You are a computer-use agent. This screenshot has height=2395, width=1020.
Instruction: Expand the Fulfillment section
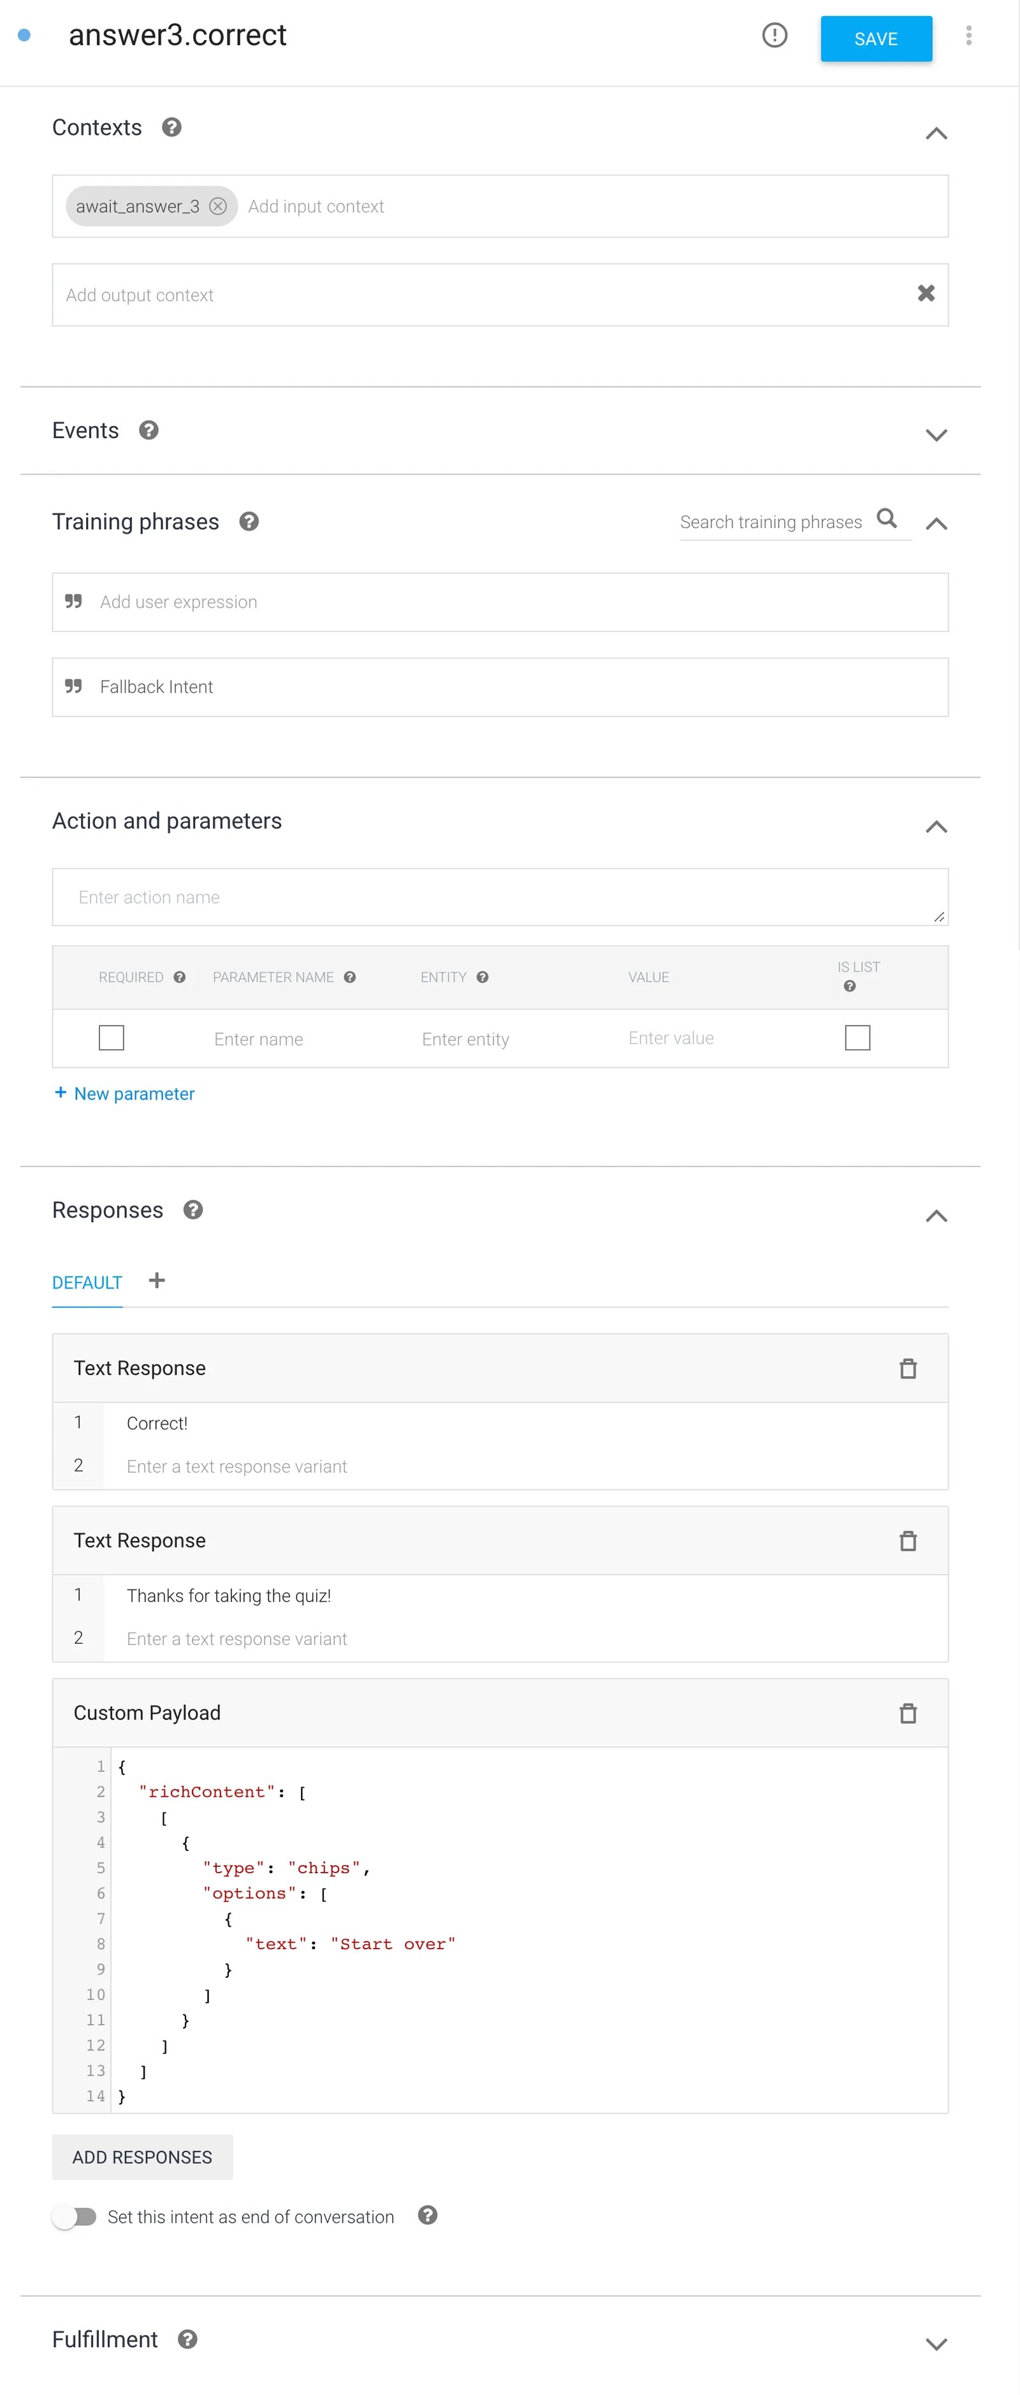pyautogui.click(x=935, y=2343)
